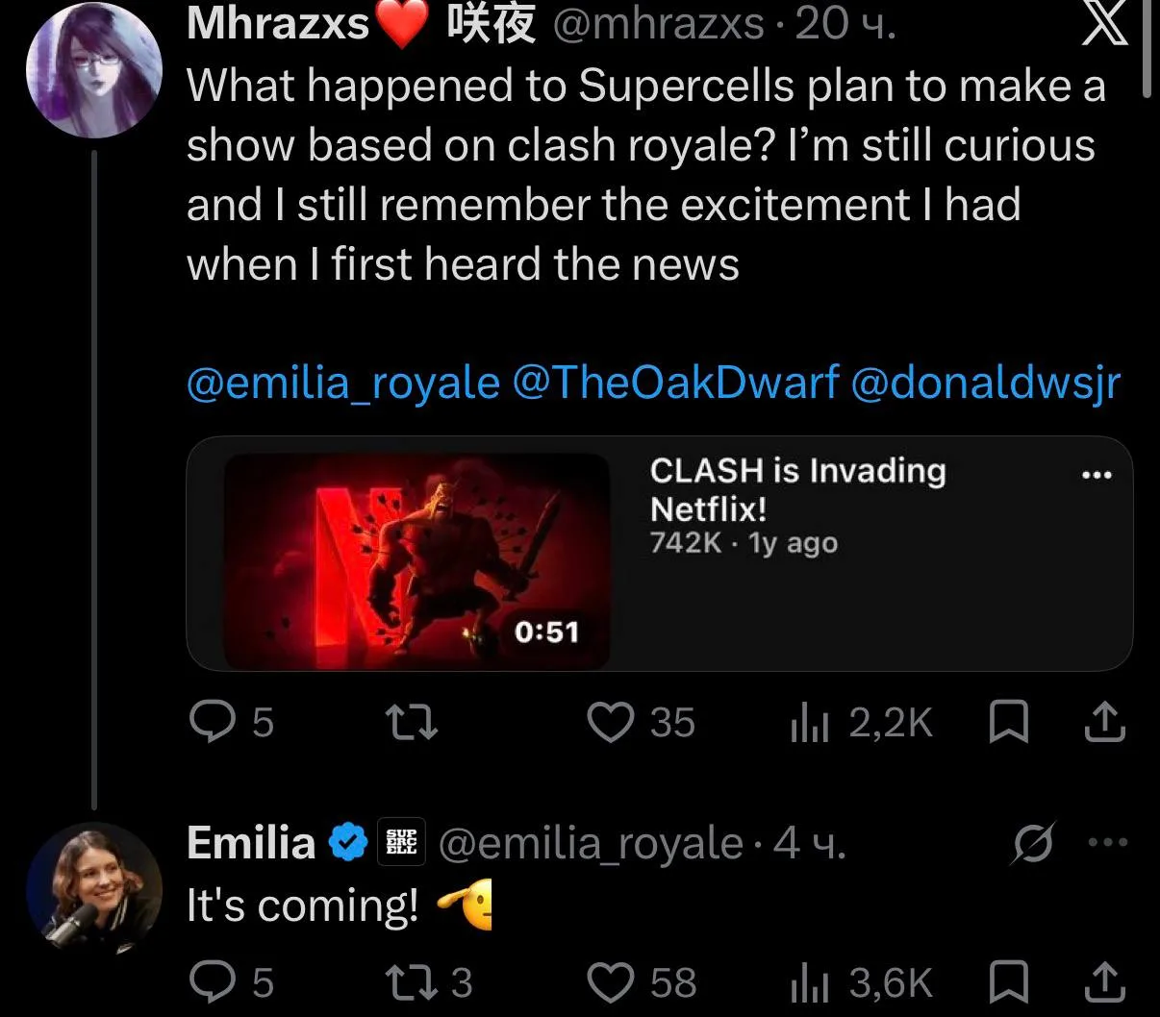1160x1017 pixels.
Task: Open replies on Mhrazxs's tweet
Action: click(x=231, y=723)
